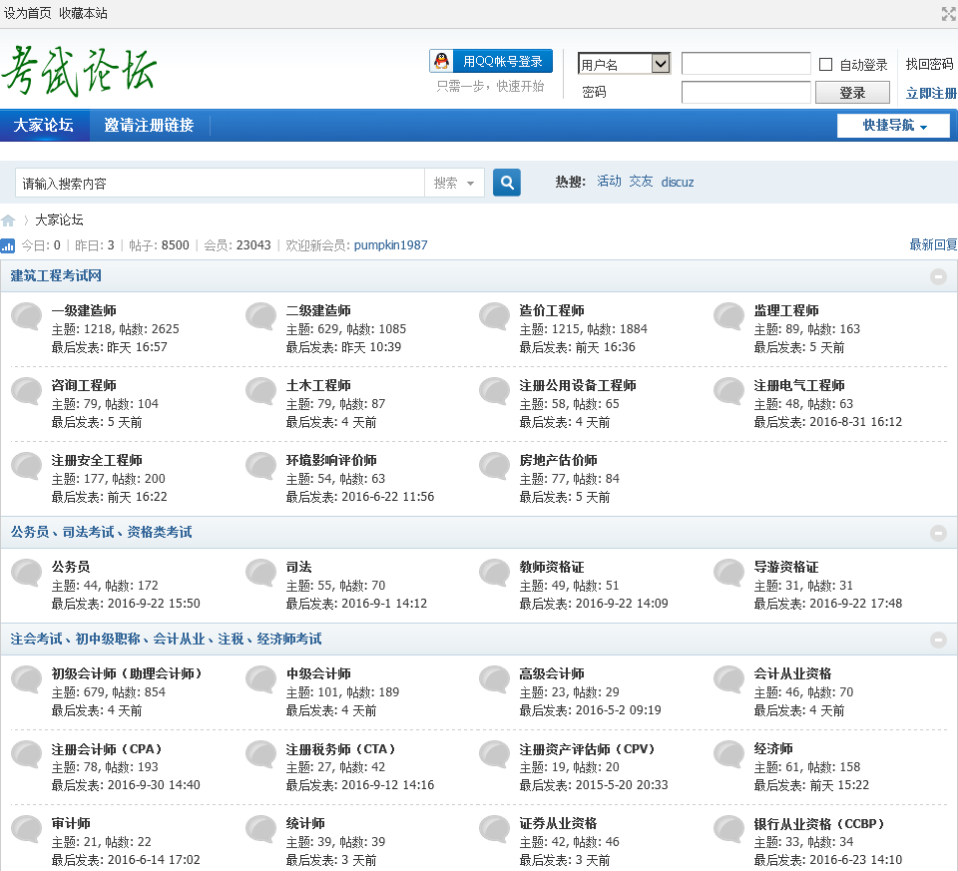Click the 公务员 forum bubble icon
This screenshot has height=871, width=958.
point(27,573)
